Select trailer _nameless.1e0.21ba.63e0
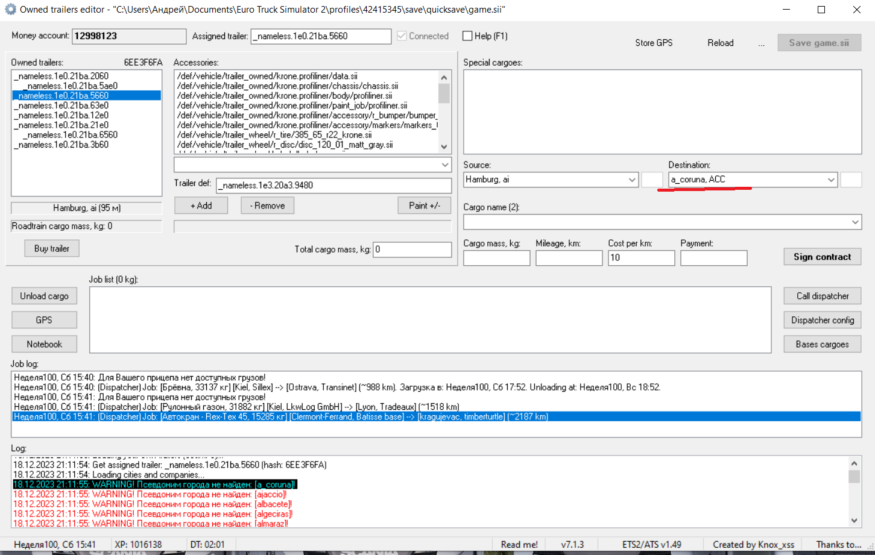875x555 pixels. click(87, 105)
